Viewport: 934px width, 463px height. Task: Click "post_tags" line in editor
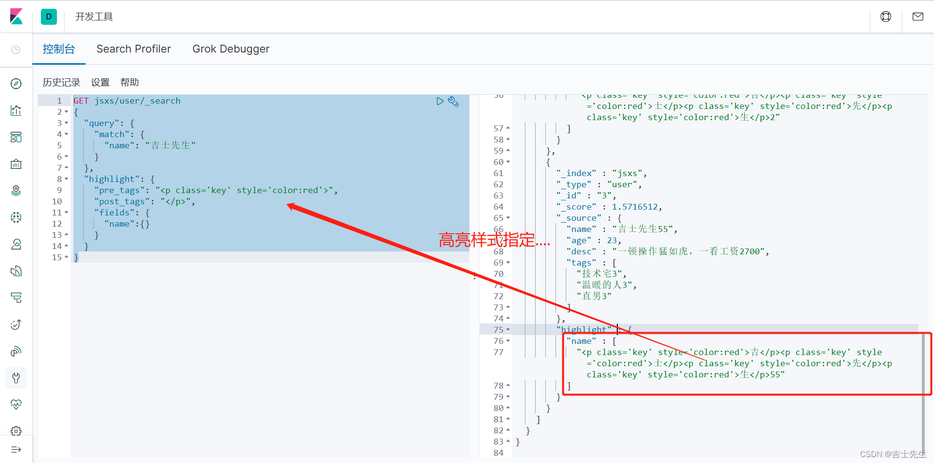[144, 201]
